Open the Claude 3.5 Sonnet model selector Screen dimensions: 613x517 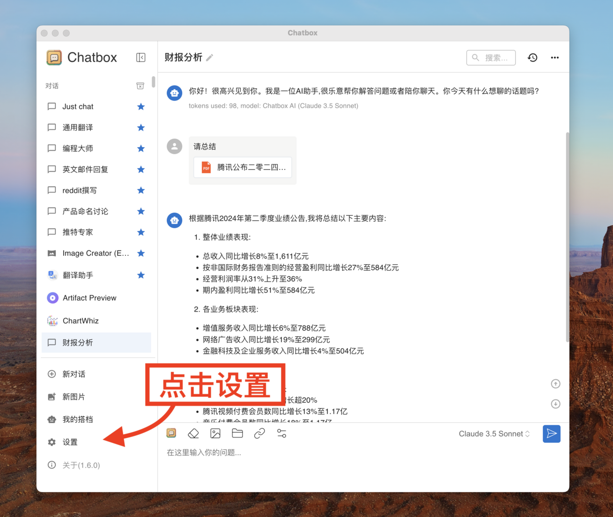pos(495,434)
